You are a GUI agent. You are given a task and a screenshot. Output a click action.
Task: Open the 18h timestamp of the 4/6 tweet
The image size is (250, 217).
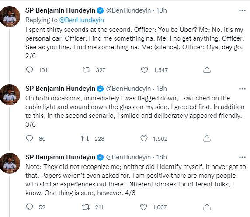(x=161, y=157)
